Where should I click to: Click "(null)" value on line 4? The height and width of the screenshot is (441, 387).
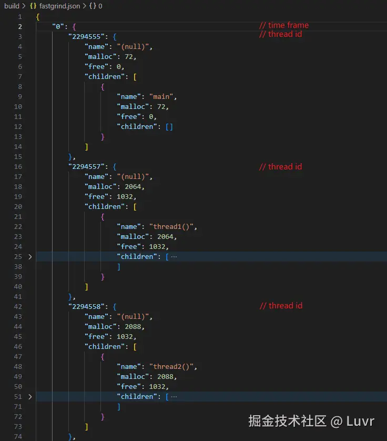(133, 47)
